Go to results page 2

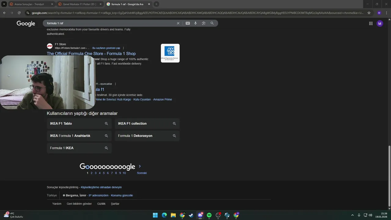pos(91,173)
